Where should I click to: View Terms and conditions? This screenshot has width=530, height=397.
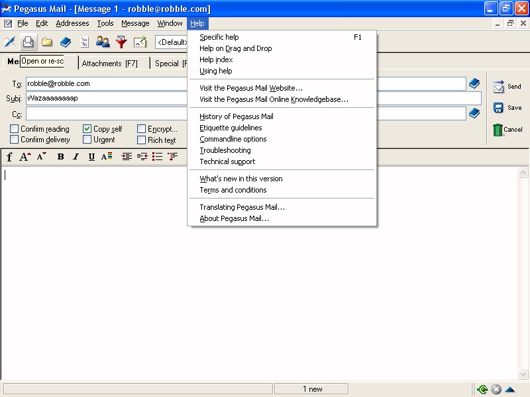pyautogui.click(x=282, y=190)
